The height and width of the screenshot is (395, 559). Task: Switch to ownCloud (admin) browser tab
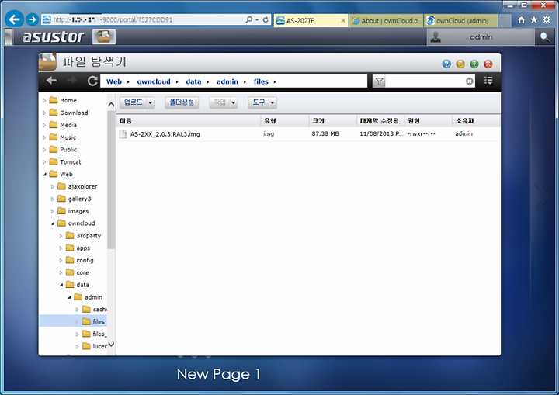(462, 21)
